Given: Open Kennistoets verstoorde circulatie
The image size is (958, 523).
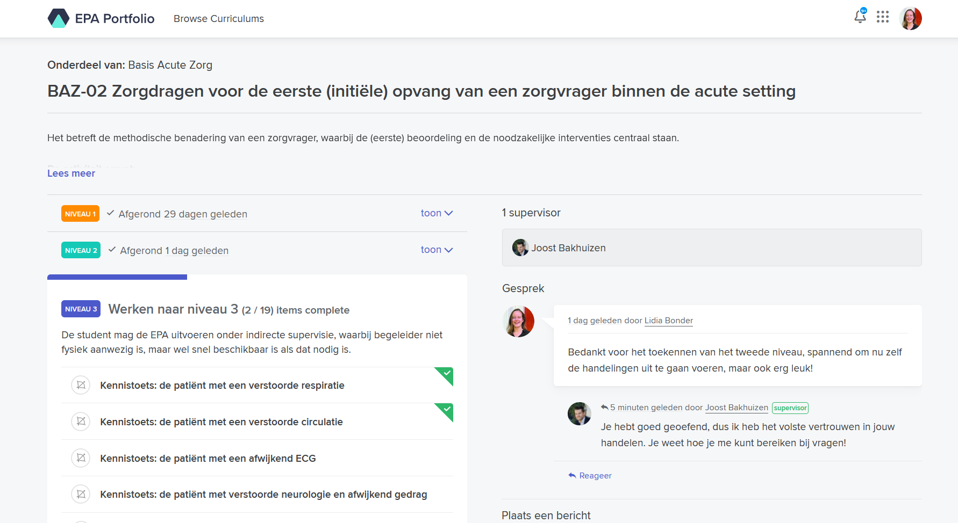Looking at the screenshot, I should (221, 422).
